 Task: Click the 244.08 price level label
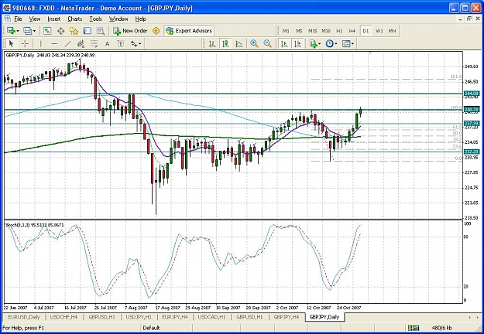pyautogui.click(x=472, y=94)
